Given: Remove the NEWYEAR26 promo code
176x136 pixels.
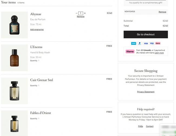Looking at the screenshot, I should [x=162, y=12].
